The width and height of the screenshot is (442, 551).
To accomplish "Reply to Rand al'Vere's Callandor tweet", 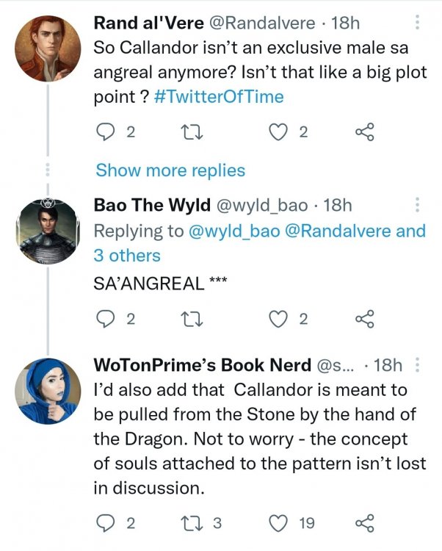I will [106, 132].
